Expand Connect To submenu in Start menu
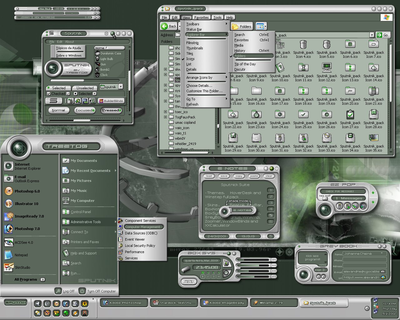The height and width of the screenshot is (320, 400). (115, 232)
